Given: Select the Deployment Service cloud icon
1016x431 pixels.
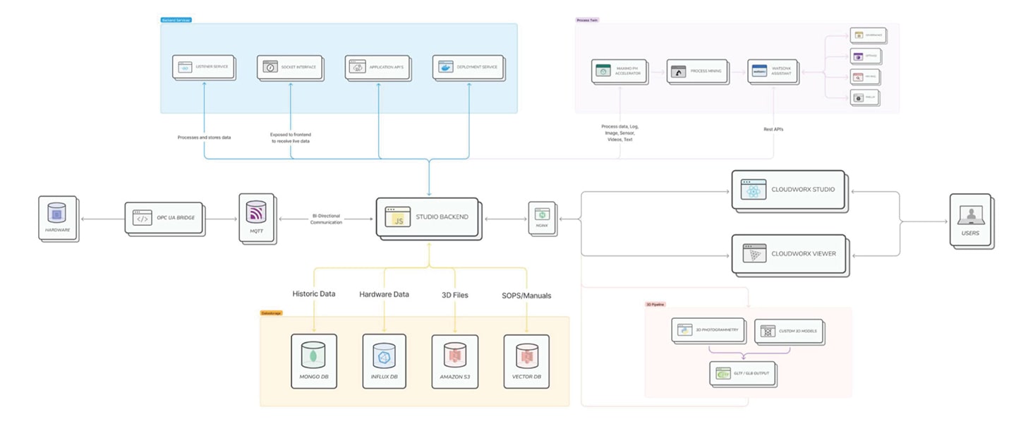Looking at the screenshot, I should (x=444, y=66).
